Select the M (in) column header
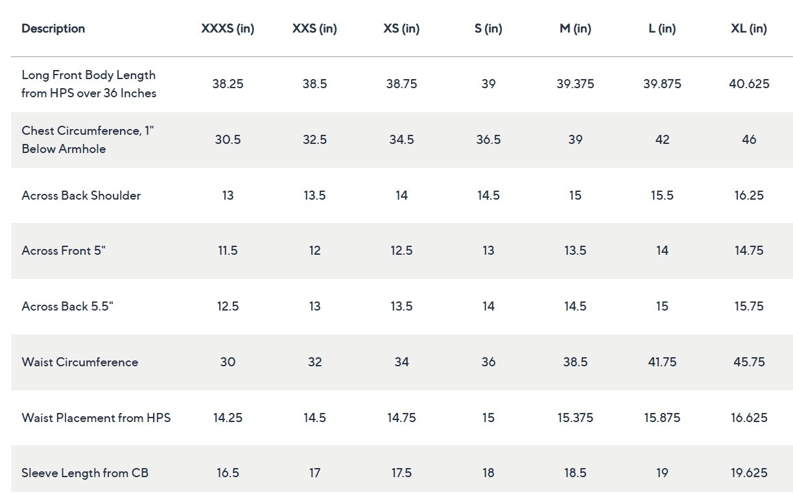793x494 pixels. coord(575,29)
